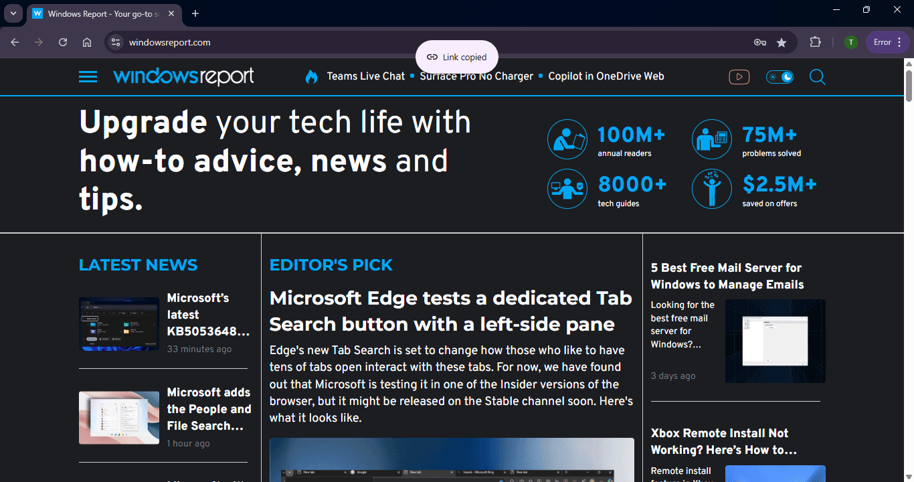
Task: Close the Windows Report tab
Action: 171,13
